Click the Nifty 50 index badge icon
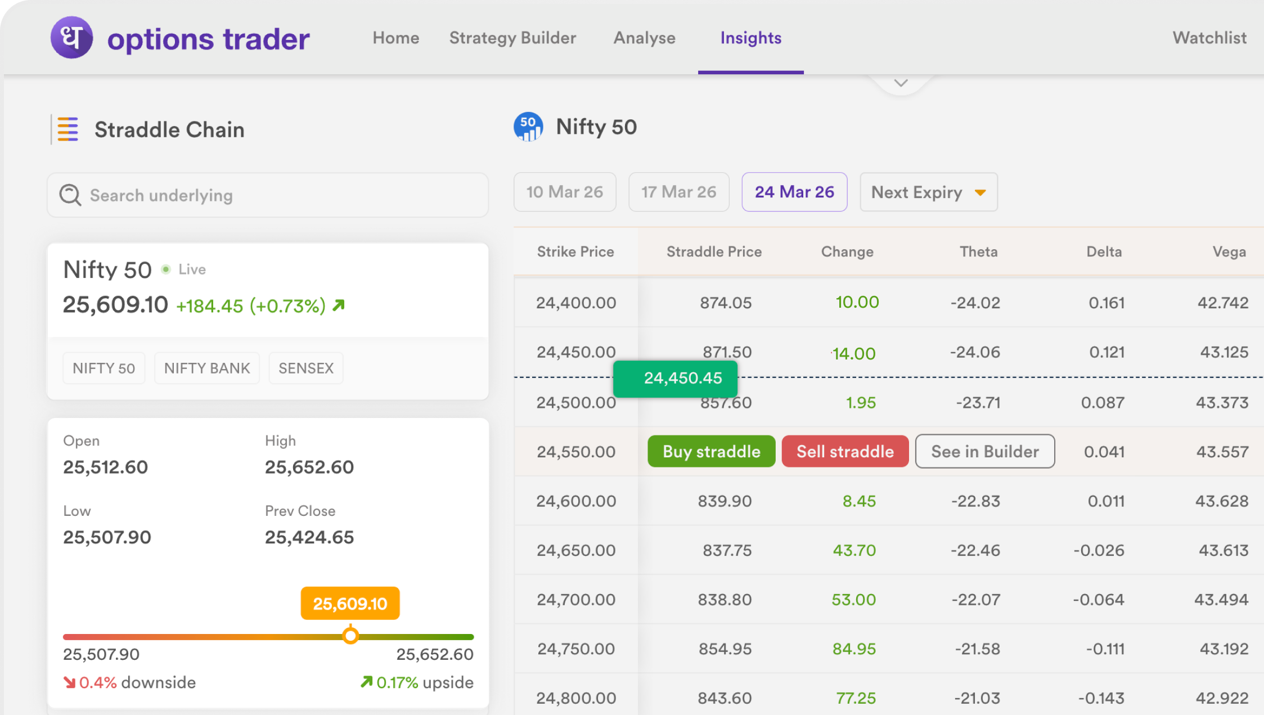 [528, 127]
